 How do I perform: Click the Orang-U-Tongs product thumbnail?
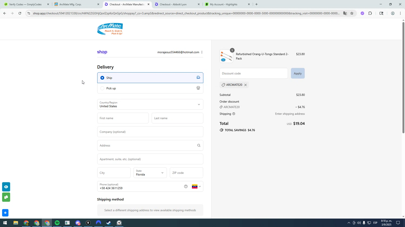click(x=226, y=56)
